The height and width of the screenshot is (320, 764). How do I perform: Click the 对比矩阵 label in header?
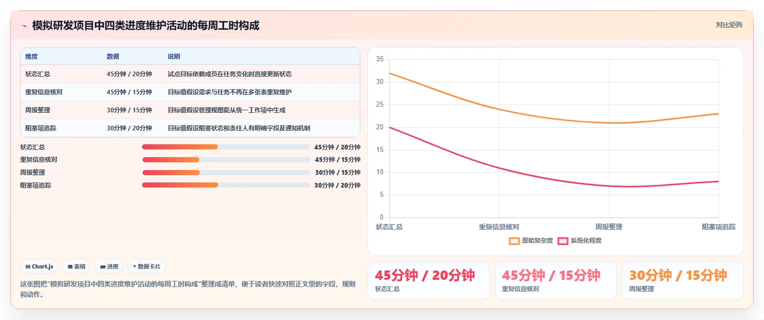pyautogui.click(x=729, y=25)
